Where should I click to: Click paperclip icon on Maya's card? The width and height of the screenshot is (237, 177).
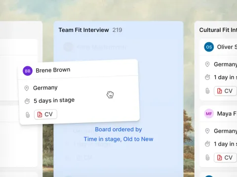(x=207, y=158)
